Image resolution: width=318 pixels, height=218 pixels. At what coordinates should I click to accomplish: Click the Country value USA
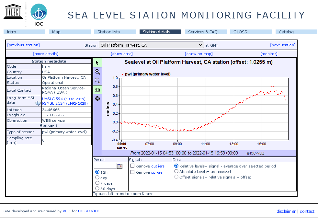tap(46, 72)
